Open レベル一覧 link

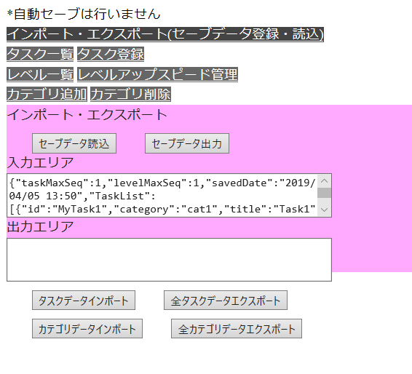(x=40, y=74)
